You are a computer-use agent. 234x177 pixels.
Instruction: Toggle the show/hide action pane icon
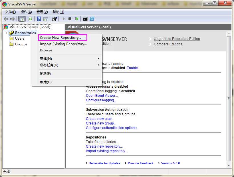(46, 19)
